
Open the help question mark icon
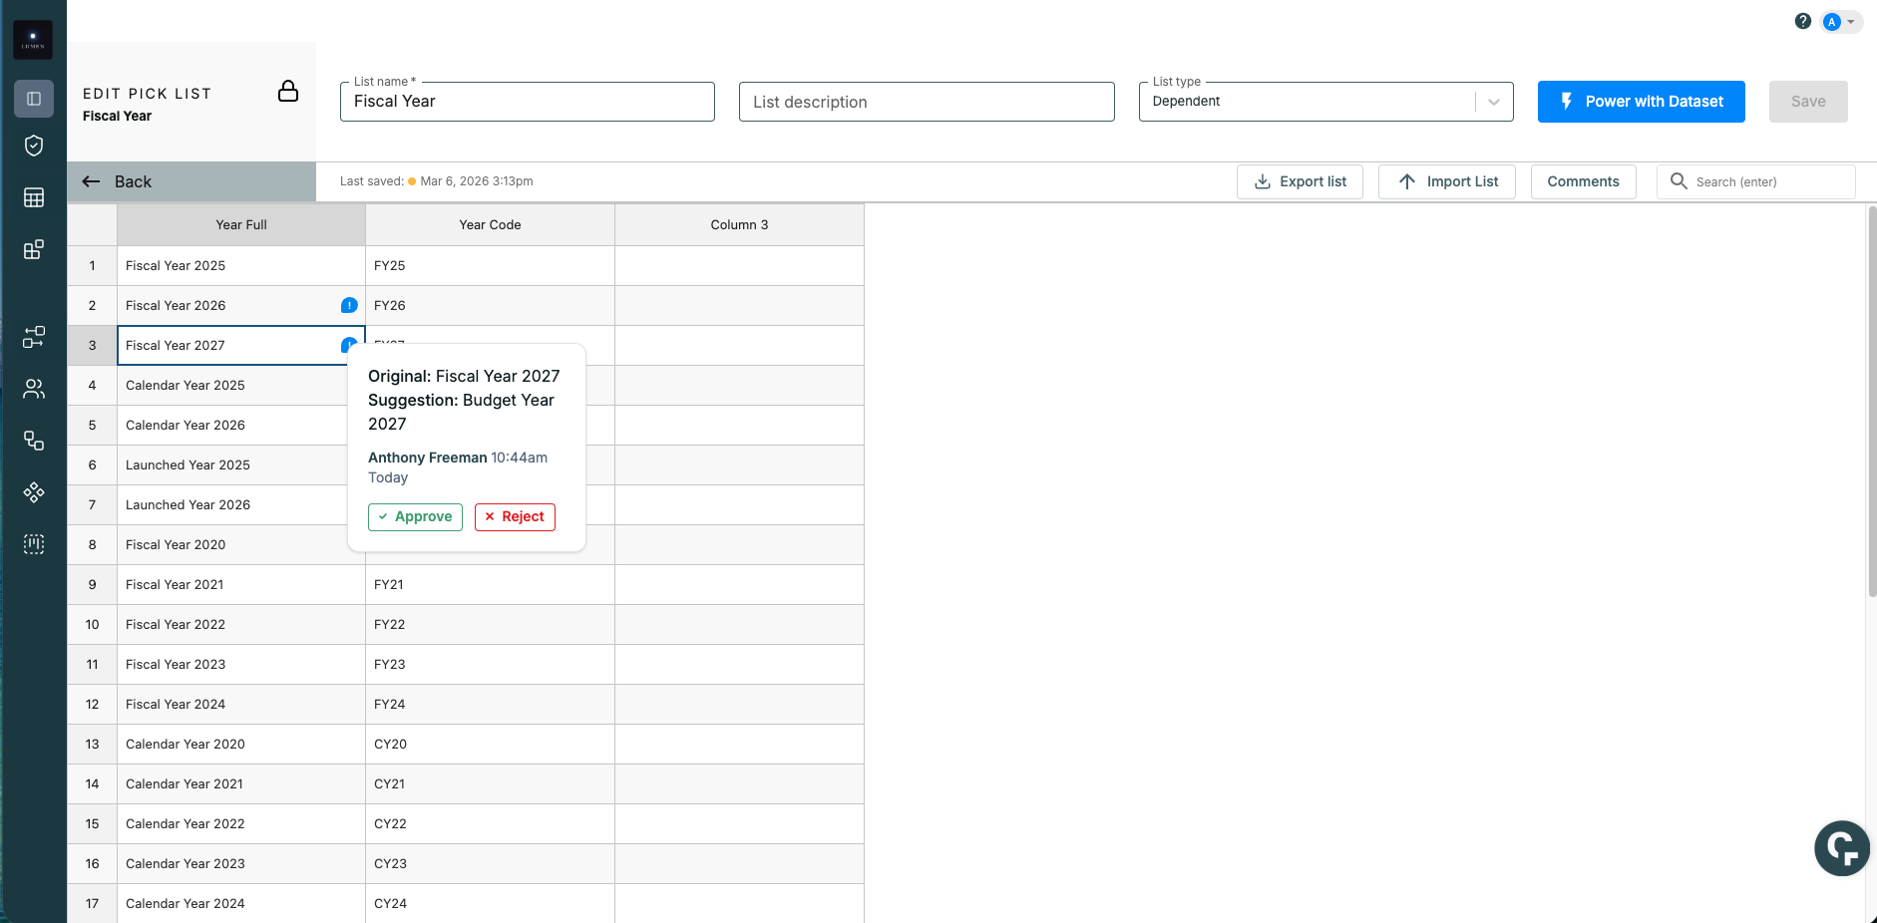(1802, 21)
